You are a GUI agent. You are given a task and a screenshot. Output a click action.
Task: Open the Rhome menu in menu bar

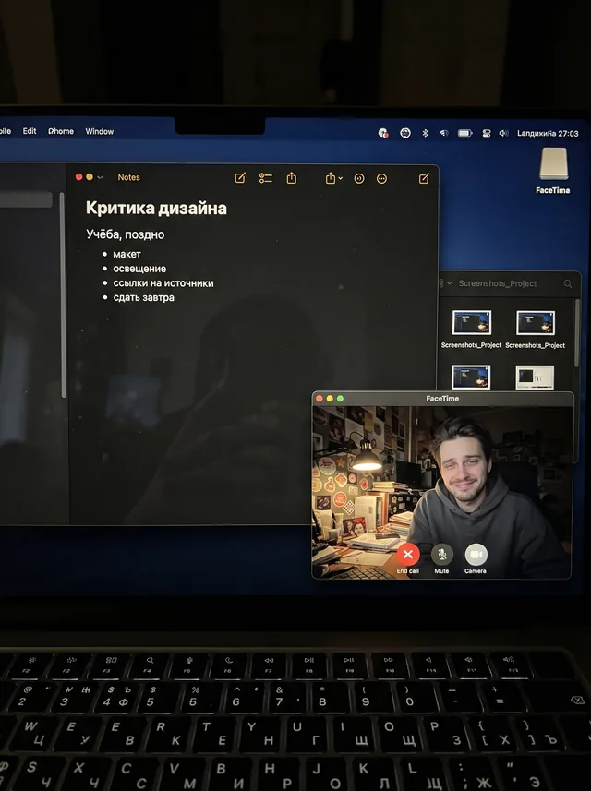61,131
